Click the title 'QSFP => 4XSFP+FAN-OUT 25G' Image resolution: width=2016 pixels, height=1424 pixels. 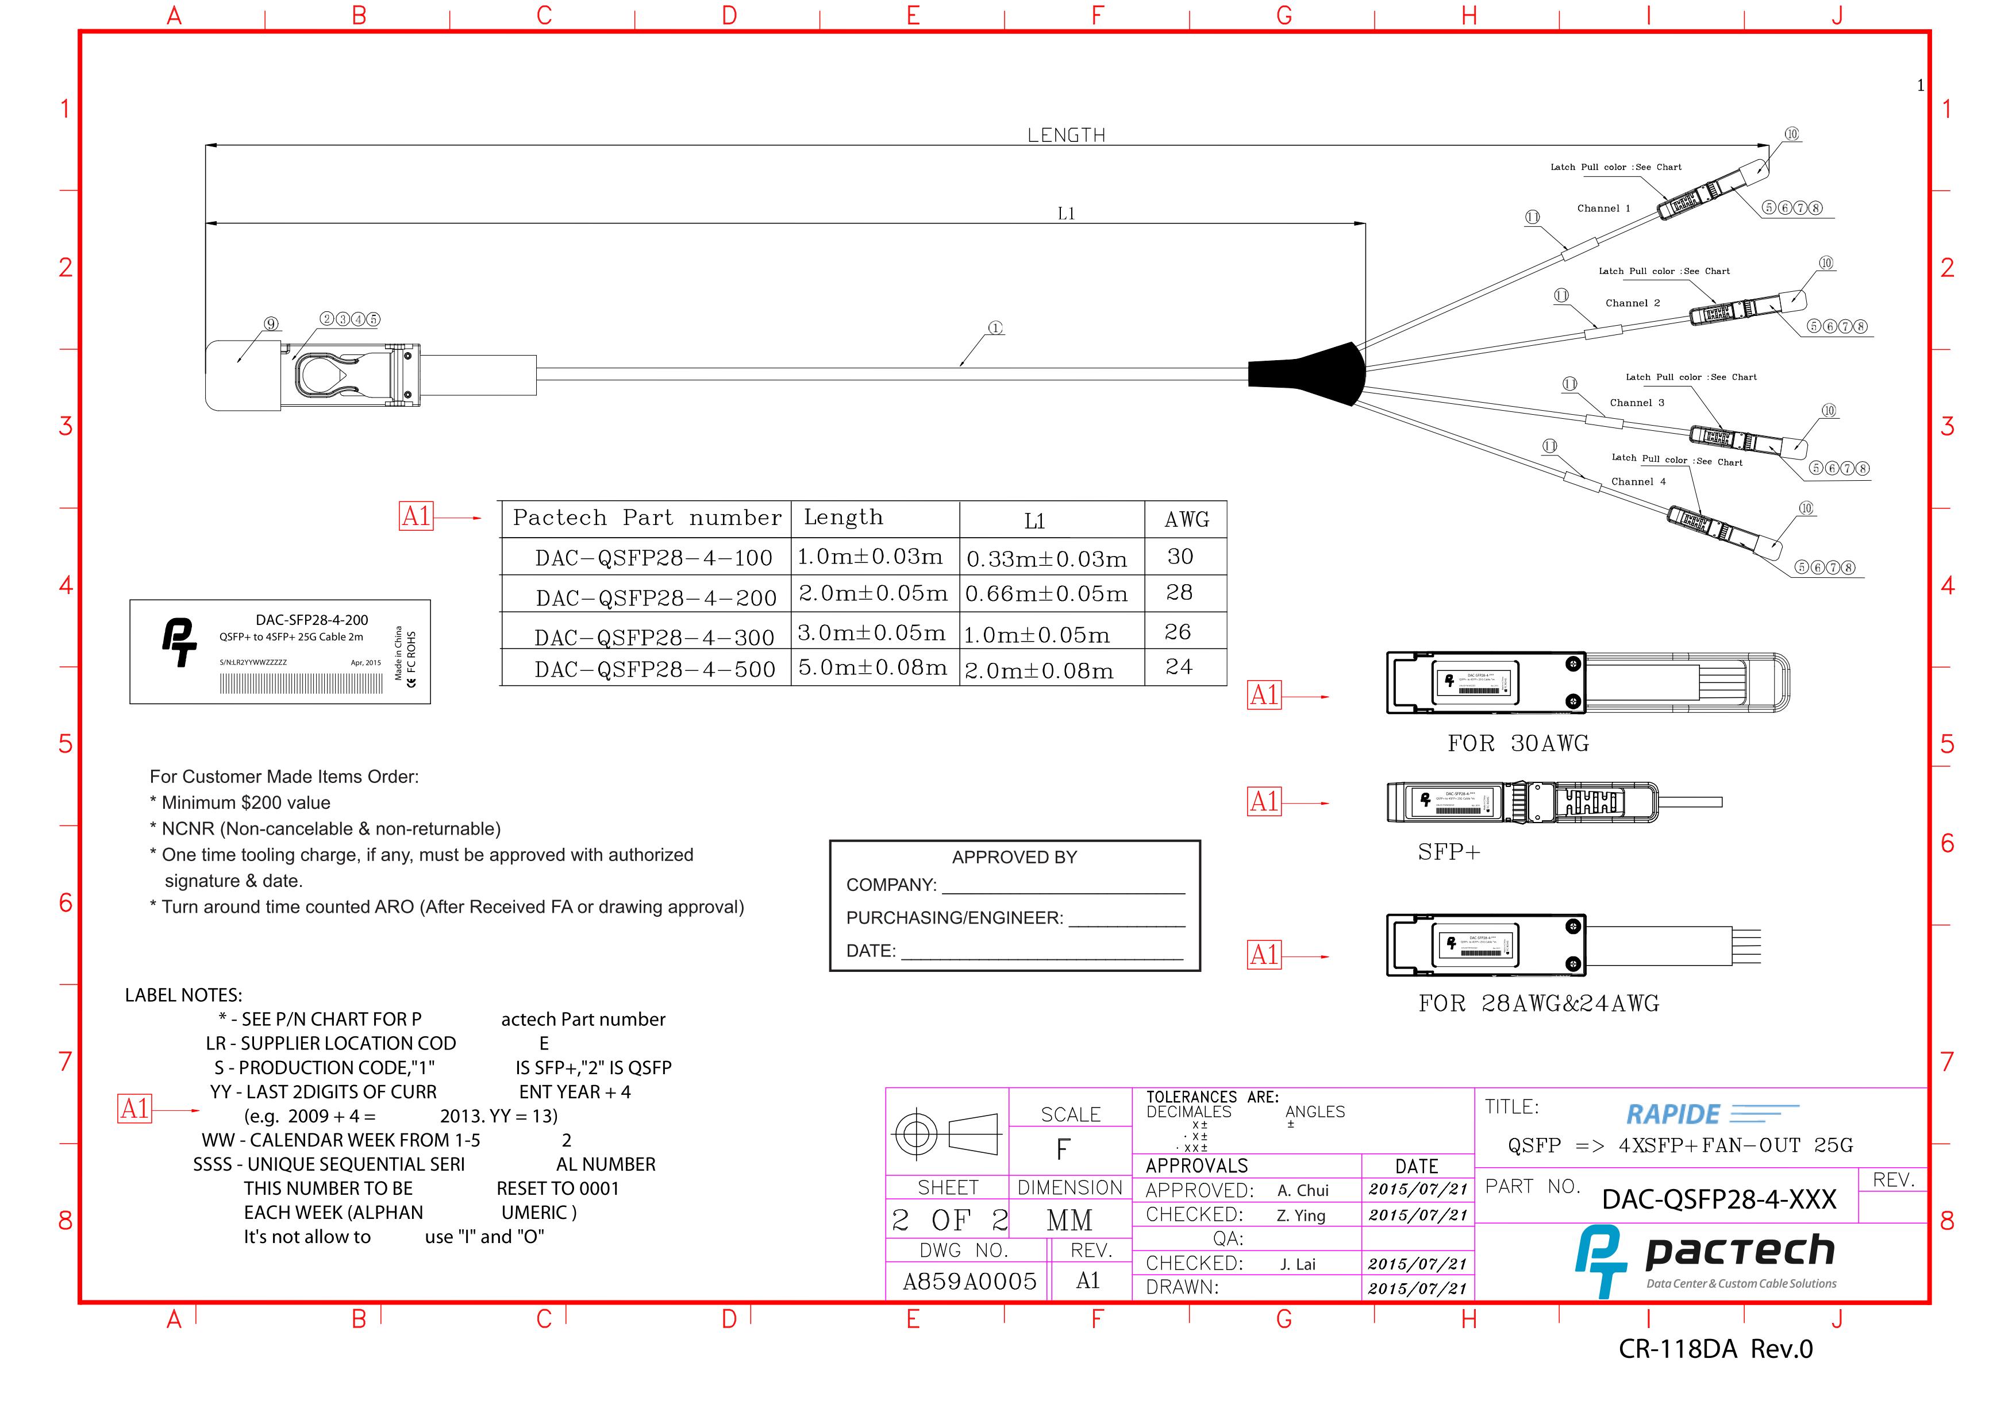coord(1680,1145)
